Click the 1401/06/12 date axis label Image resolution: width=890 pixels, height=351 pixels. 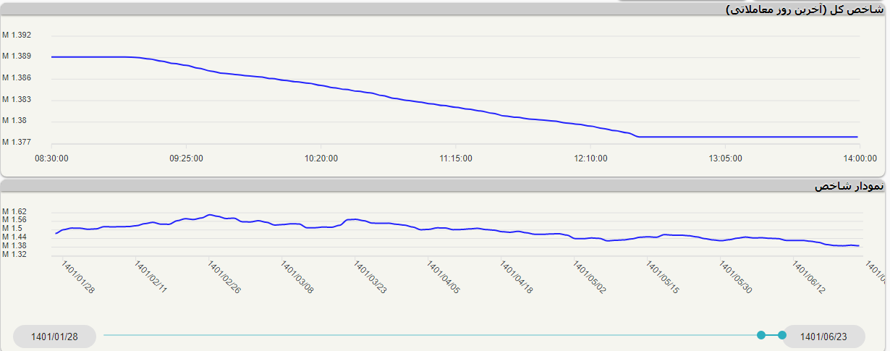[x=810, y=278]
